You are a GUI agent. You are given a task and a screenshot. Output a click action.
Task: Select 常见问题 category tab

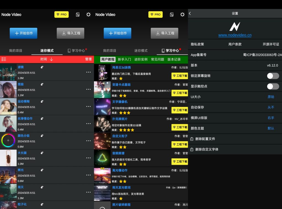point(158,59)
